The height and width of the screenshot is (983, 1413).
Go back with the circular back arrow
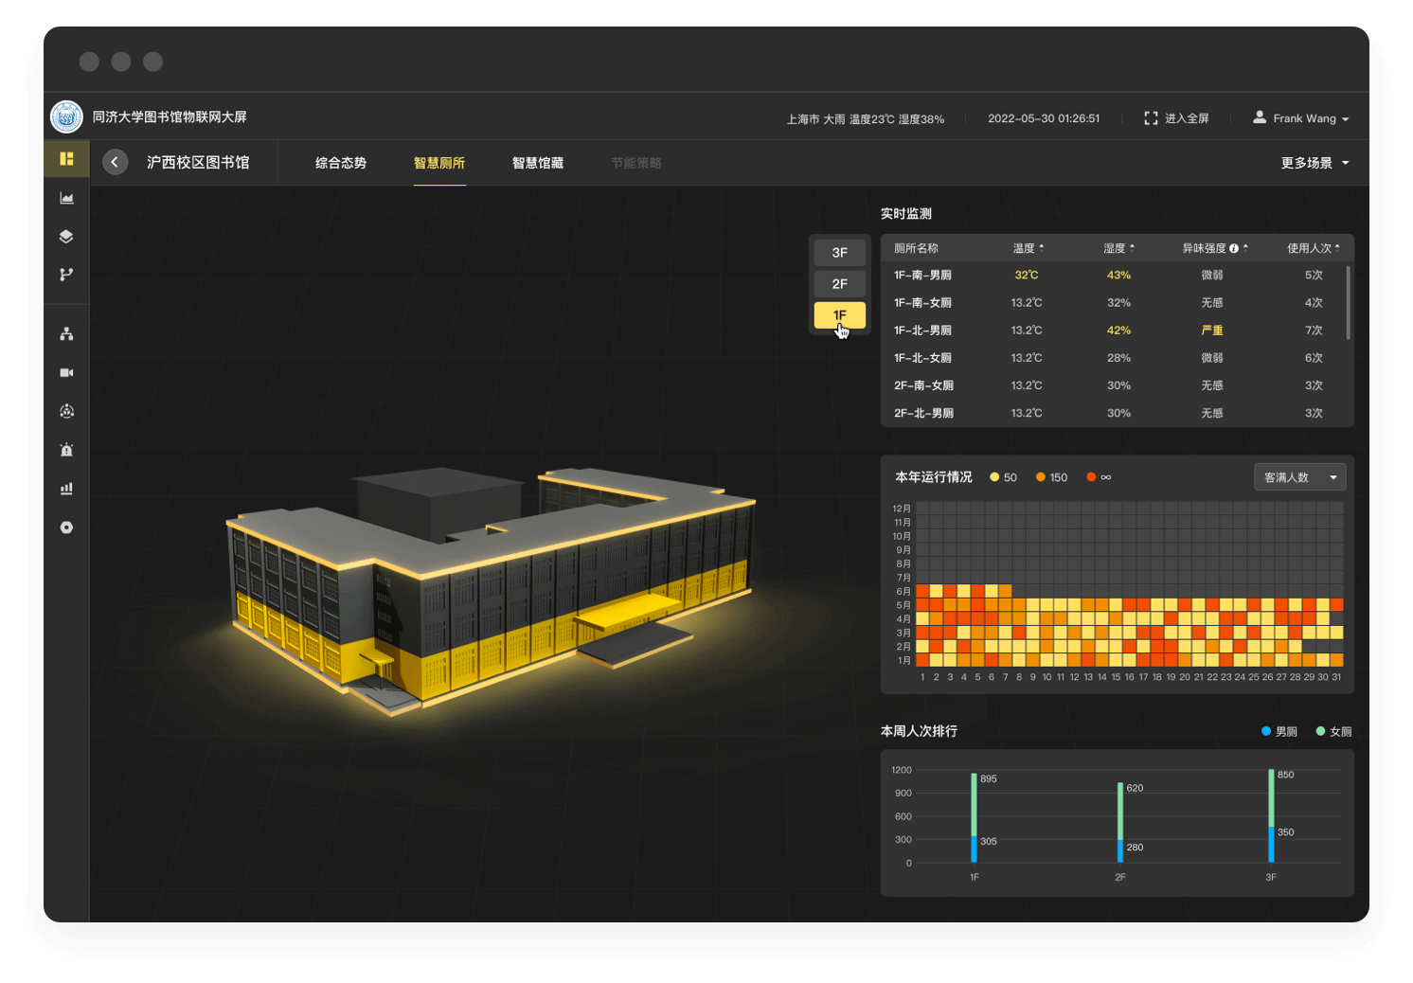[x=115, y=162]
